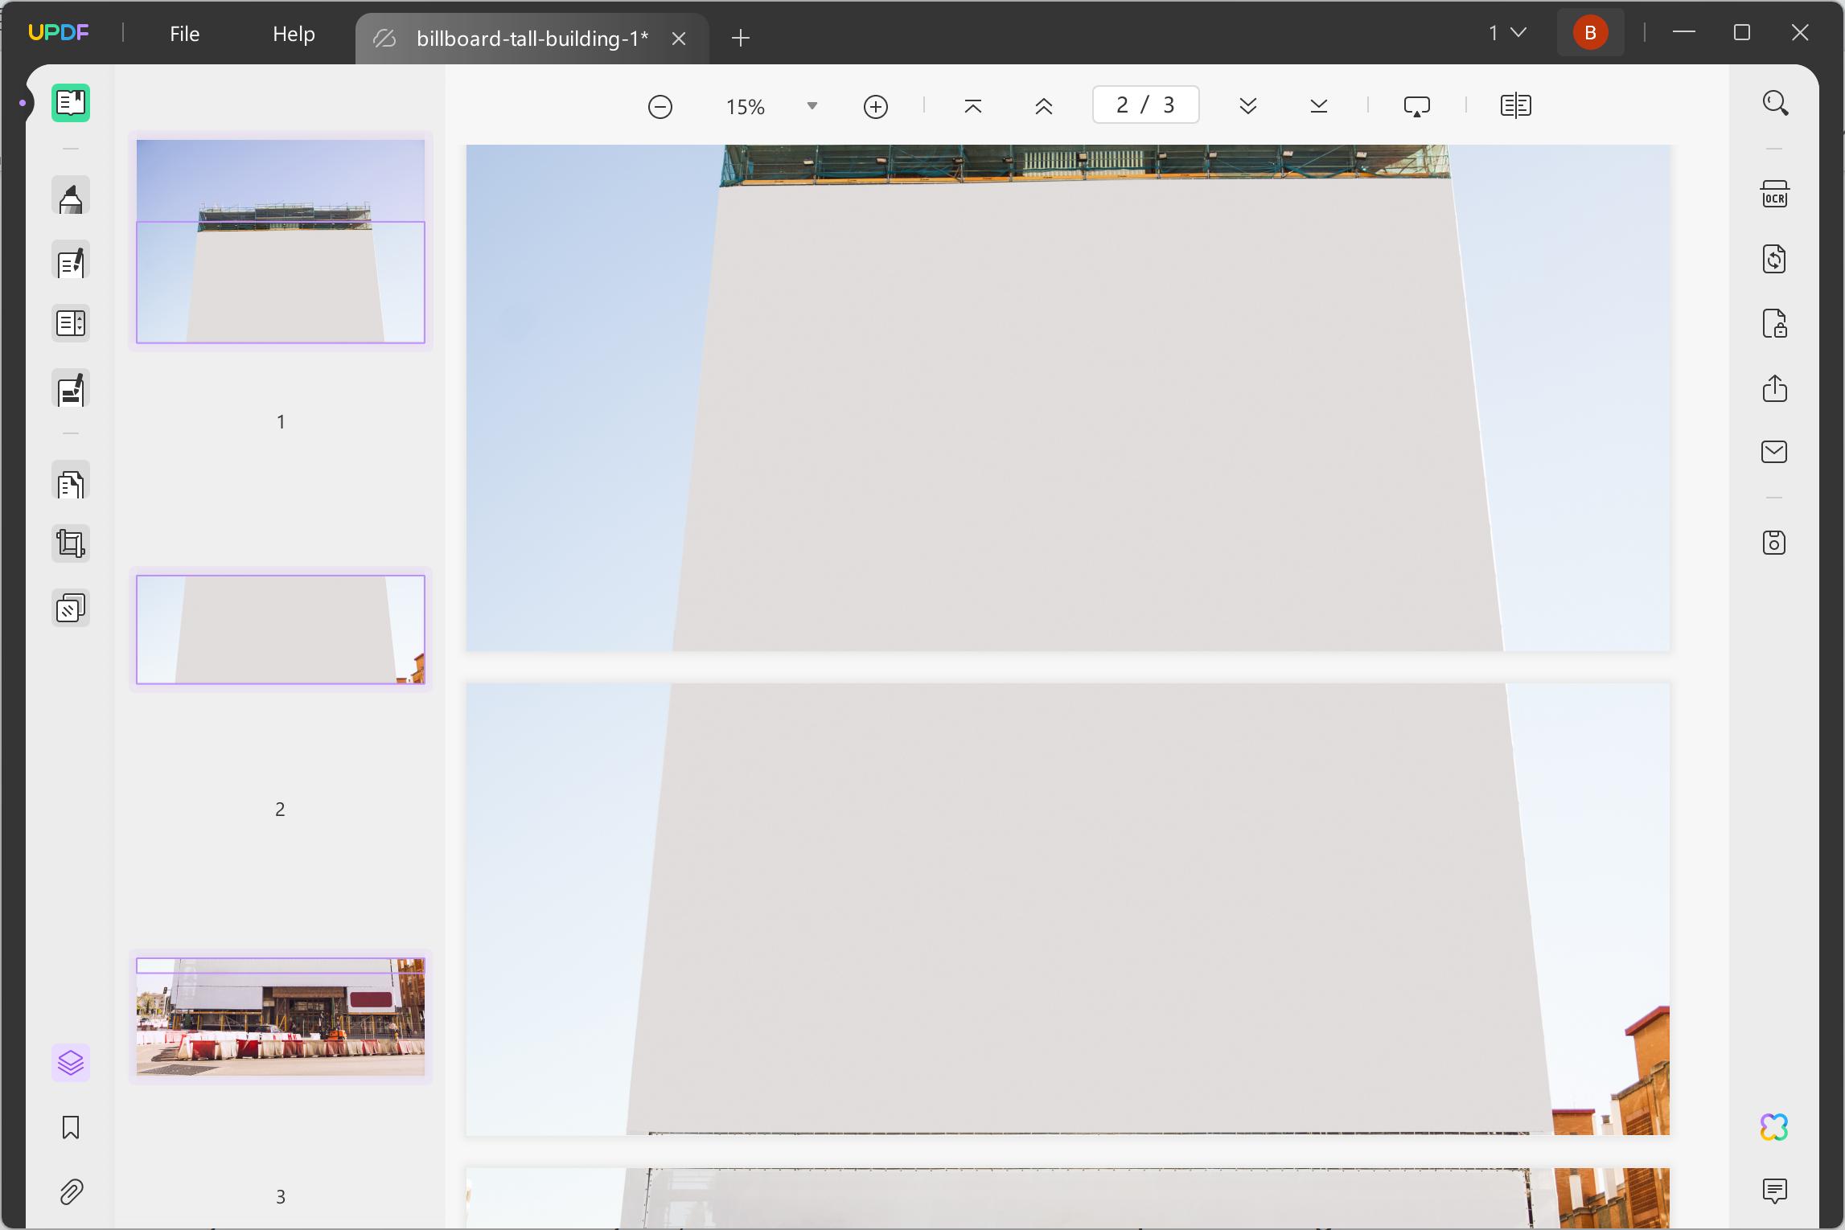Enter presentation mode

(x=1417, y=105)
